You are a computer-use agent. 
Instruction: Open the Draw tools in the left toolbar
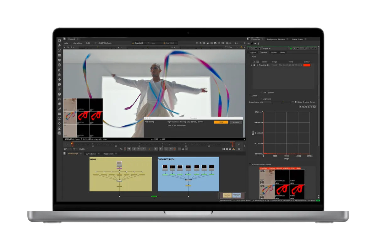59,45
